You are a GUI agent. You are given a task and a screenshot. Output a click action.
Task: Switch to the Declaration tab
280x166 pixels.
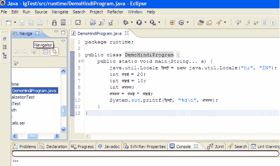pos(53,147)
